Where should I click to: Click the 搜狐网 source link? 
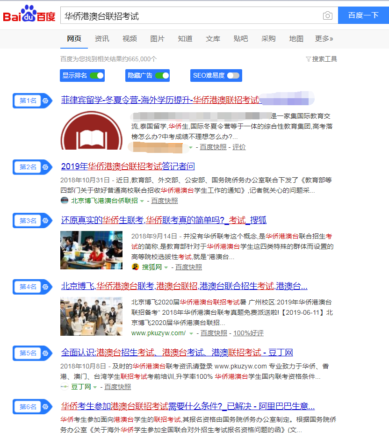(152, 267)
